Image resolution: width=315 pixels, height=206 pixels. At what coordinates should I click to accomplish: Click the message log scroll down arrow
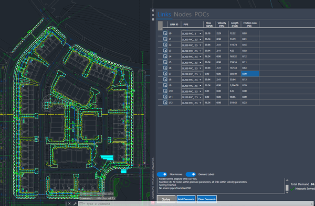click(287, 192)
